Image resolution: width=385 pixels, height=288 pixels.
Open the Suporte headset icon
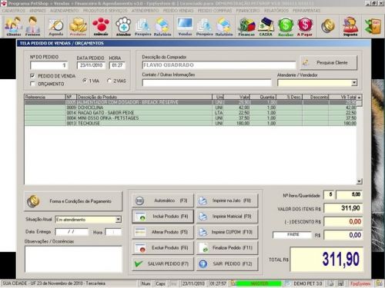click(350, 27)
